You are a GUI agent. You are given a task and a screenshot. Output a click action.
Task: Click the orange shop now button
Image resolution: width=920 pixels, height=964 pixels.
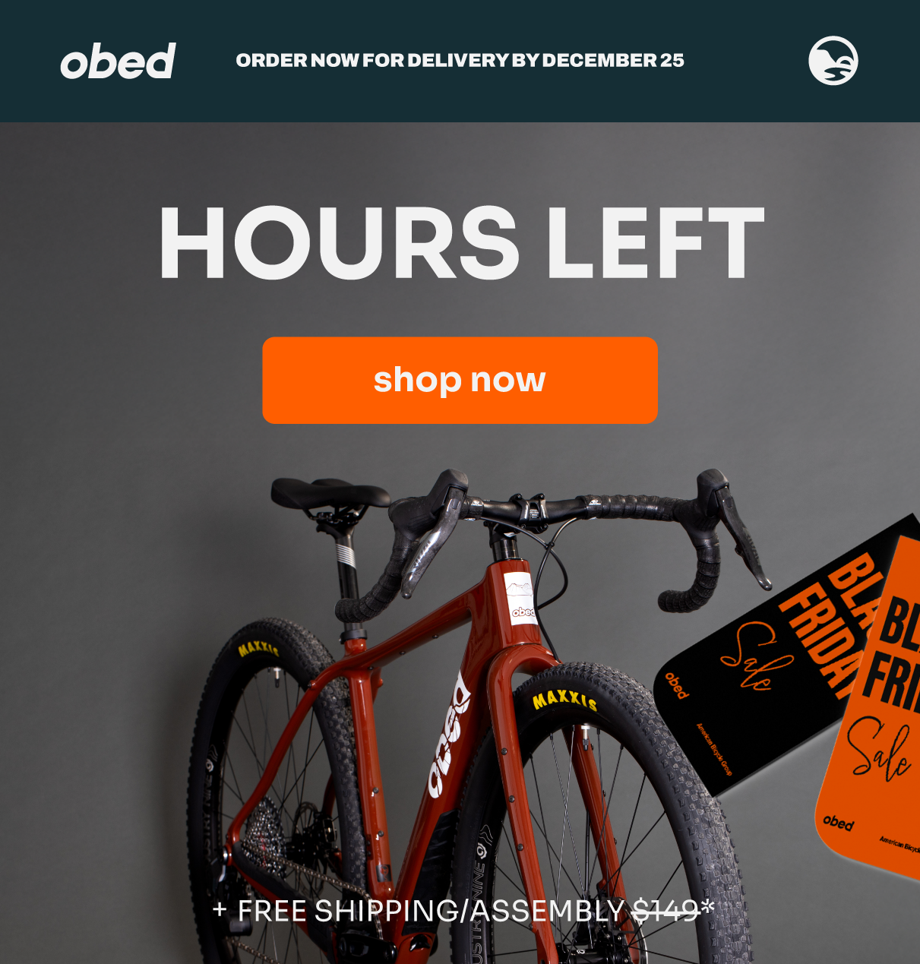[460, 380]
